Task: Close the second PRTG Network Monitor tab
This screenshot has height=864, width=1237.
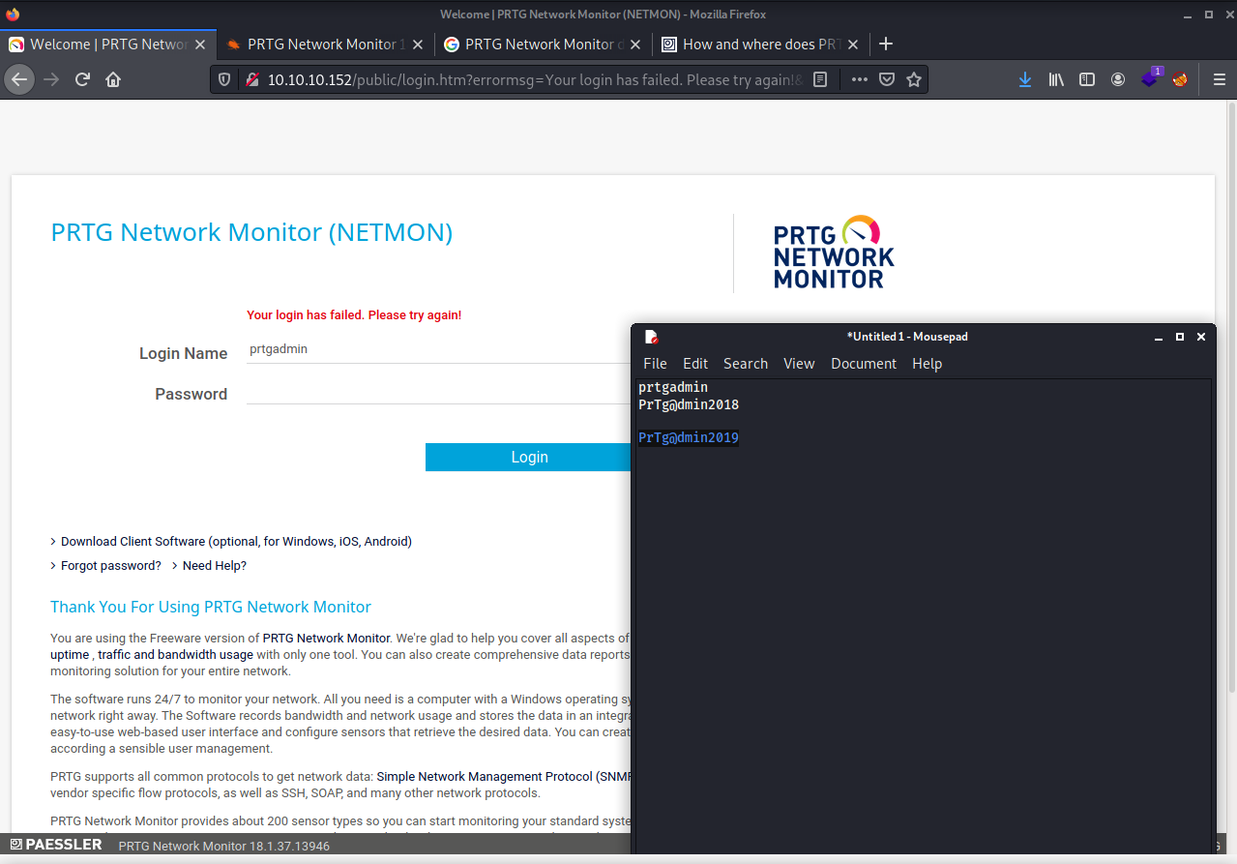Action: pos(418,45)
